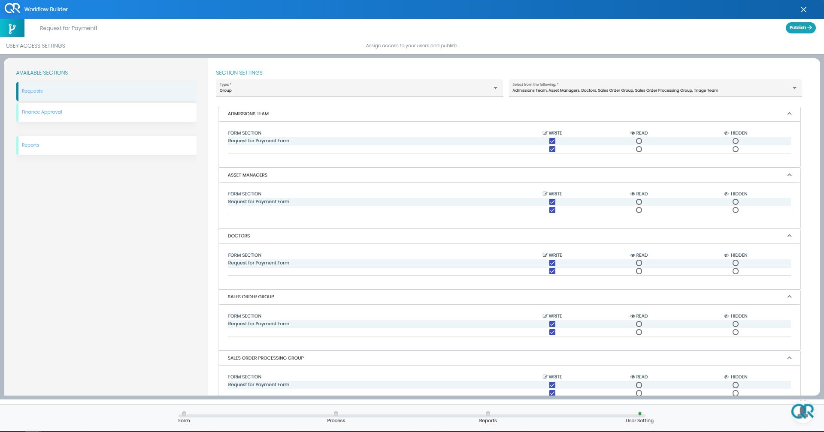Screen dimensions: 824x432
Task: Click the Read eye icon in Asset Managers
Action: click(x=633, y=194)
